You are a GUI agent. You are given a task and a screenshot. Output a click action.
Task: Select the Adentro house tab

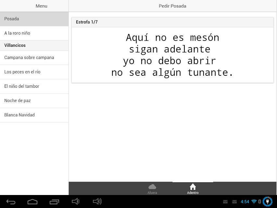pos(193,189)
